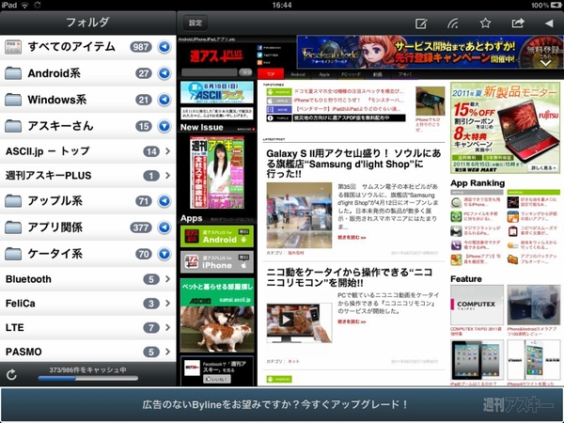Tap the battery indicator in status bar
This screenshot has width=564, height=423.
click(x=556, y=5)
